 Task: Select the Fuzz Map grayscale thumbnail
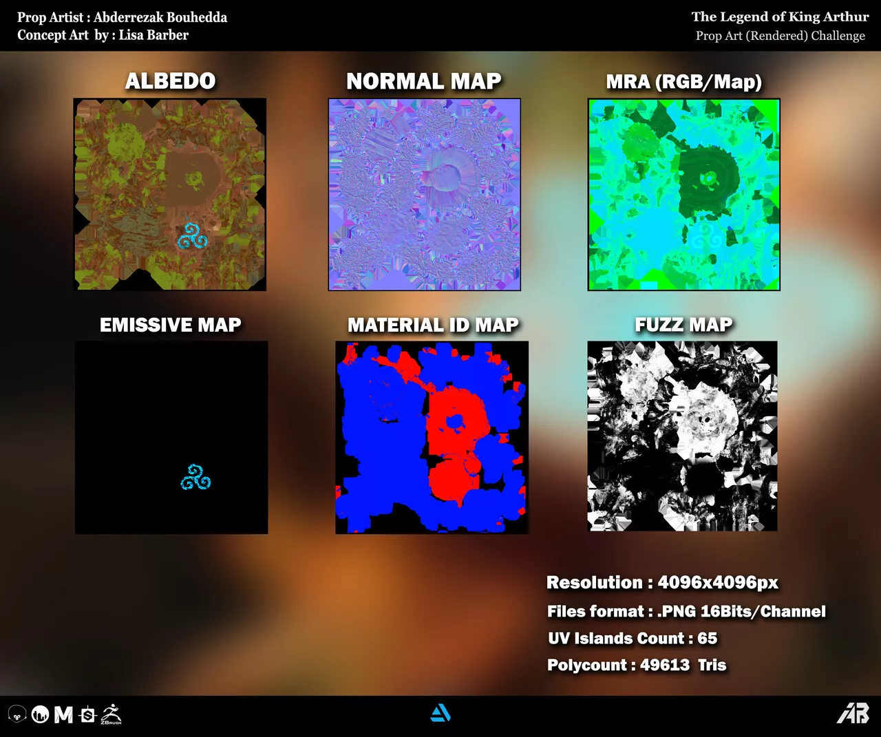[682, 436]
